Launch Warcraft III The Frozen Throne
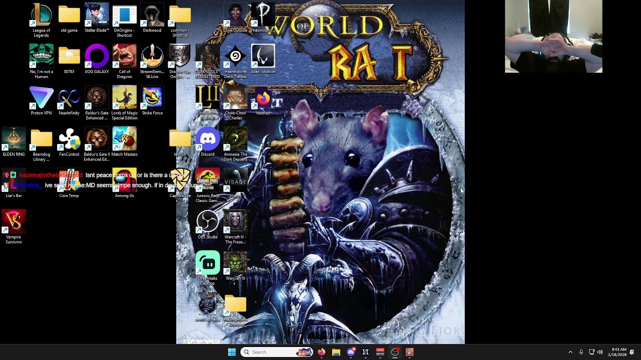Viewport: 641px width, 360px height. point(235,227)
